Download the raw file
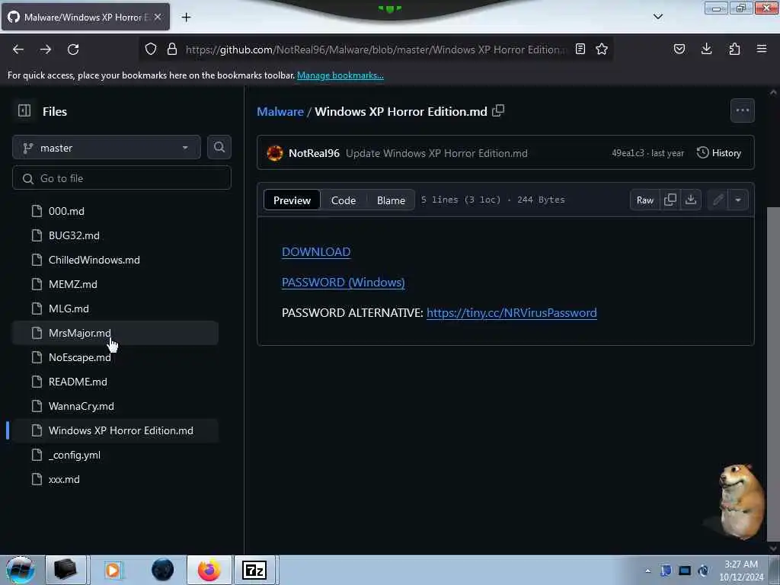This screenshot has height=585, width=780. pyautogui.click(x=691, y=200)
